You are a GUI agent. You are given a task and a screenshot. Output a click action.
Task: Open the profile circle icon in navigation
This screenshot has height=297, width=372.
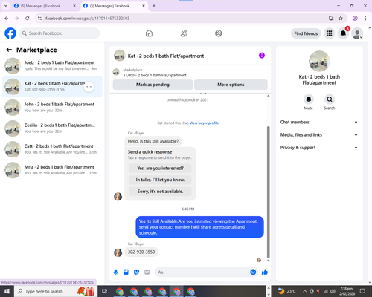(x=219, y=33)
